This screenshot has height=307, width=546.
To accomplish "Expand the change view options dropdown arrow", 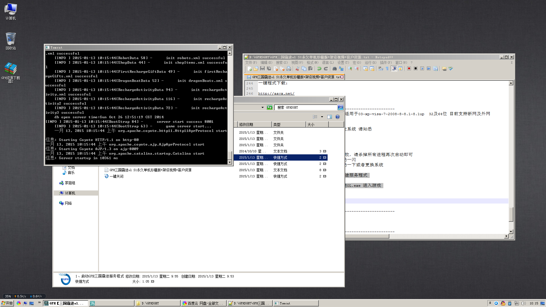I will point(322,117).
